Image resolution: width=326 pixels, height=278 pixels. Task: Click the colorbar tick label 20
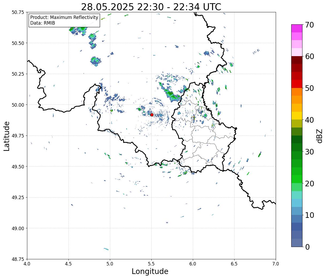pos(309,184)
